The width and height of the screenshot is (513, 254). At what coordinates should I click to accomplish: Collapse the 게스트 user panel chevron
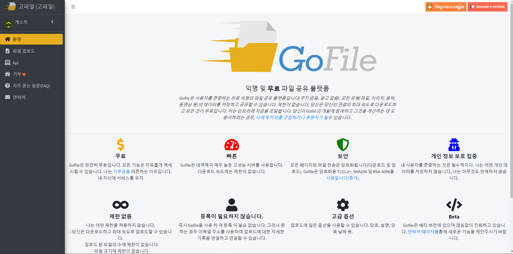(52, 22)
